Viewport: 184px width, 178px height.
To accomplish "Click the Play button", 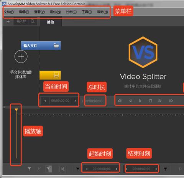I will coord(140,101).
